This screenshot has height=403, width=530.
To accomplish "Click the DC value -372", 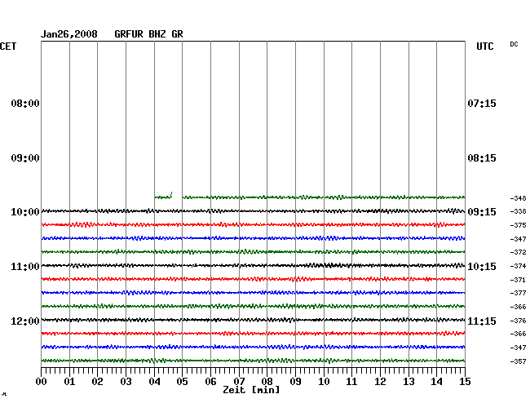I will (x=518, y=252).
